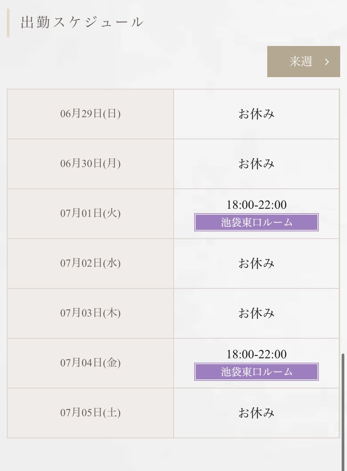Screen dimensions: 347x471
Task: Select the 池袋東口ルーム tag on 07月01日
Action: pos(256,222)
